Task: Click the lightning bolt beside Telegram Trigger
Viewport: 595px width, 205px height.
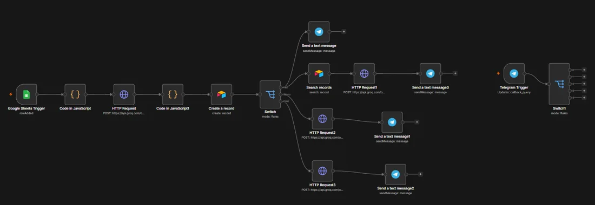Action: coord(498,73)
